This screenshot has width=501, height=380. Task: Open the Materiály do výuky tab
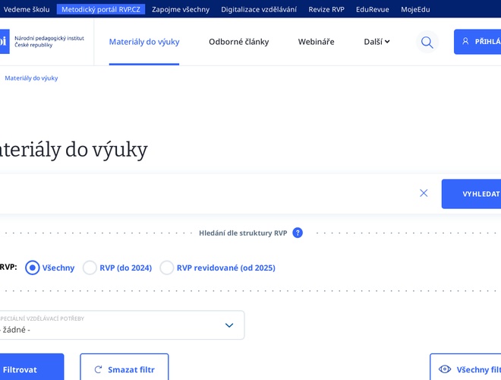[144, 42]
